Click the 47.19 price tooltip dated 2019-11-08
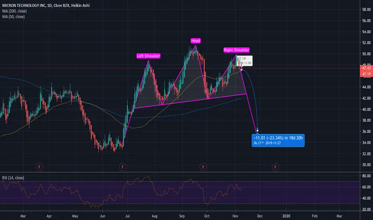373x220 pixels. click(x=245, y=61)
